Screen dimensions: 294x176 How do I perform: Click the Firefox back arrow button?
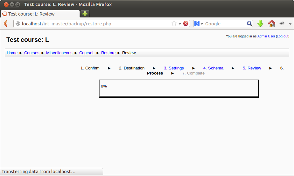click(6, 23)
